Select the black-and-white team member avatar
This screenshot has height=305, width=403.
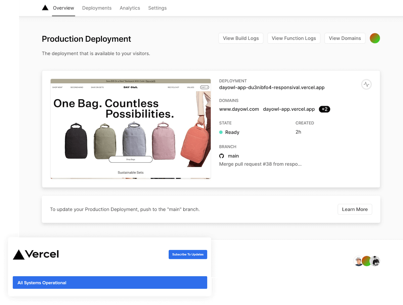click(375, 261)
